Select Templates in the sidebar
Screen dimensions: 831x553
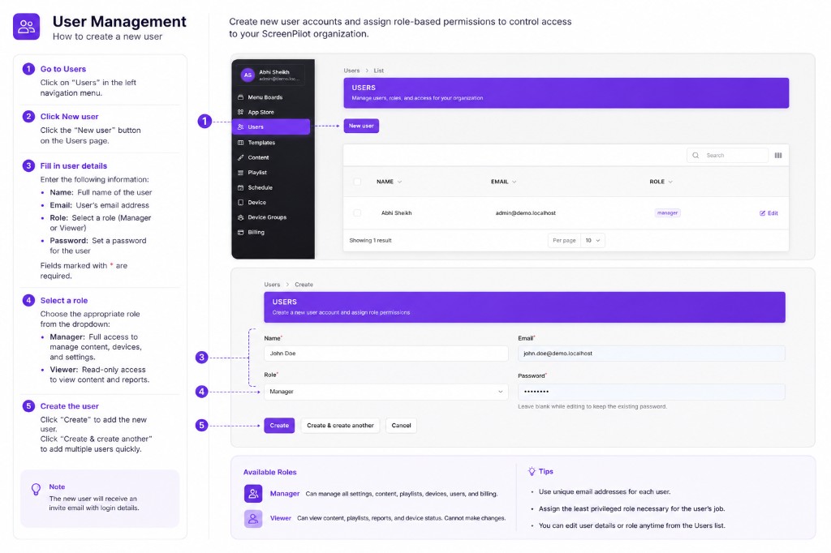(271, 143)
